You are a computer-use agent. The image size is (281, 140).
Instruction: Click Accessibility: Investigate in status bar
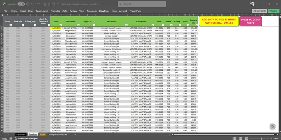26,139
